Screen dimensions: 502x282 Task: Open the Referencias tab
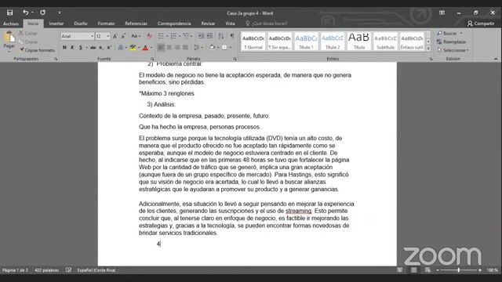pos(136,23)
